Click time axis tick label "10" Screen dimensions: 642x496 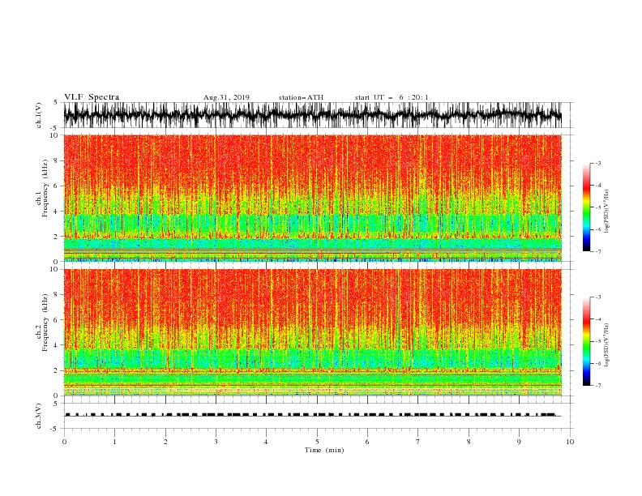tap(570, 442)
